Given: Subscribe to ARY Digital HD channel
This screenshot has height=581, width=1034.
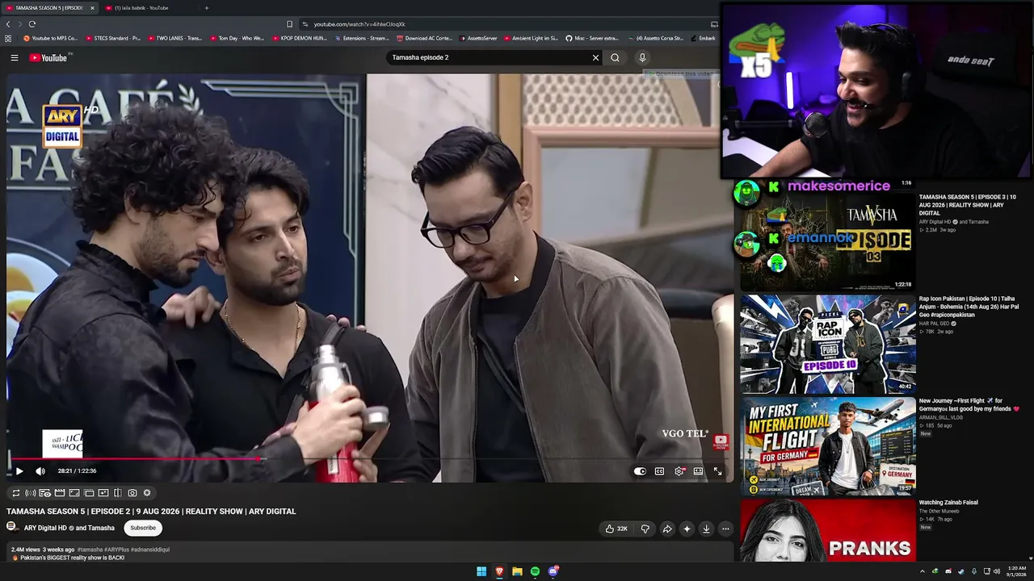Looking at the screenshot, I should pos(143,528).
